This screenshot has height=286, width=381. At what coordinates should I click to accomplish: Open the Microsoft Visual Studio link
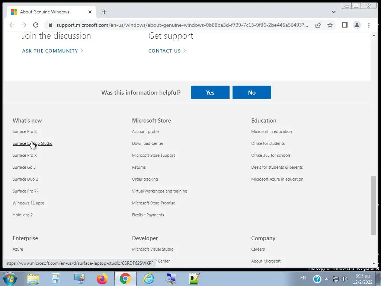pos(153,249)
